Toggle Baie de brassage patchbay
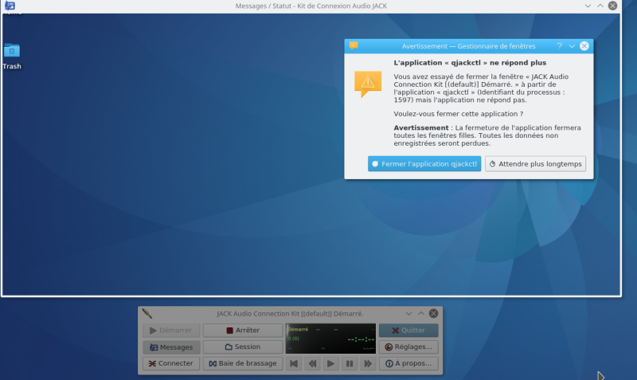 [243, 363]
